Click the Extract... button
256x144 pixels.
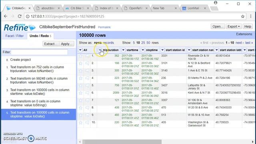(51, 44)
